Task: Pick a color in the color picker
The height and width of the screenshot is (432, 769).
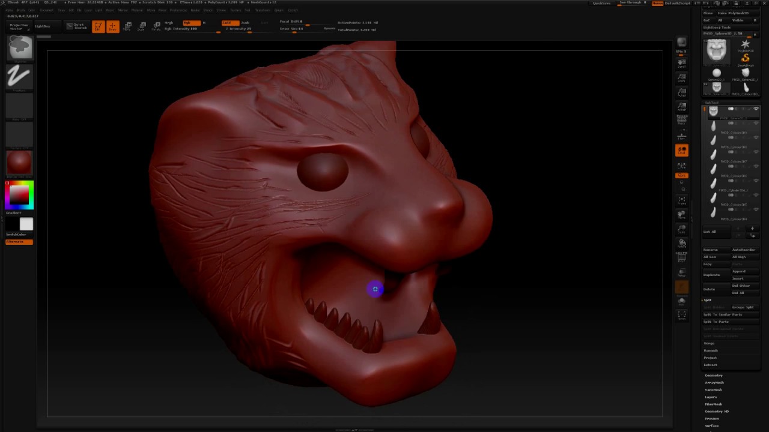Action: [19, 195]
